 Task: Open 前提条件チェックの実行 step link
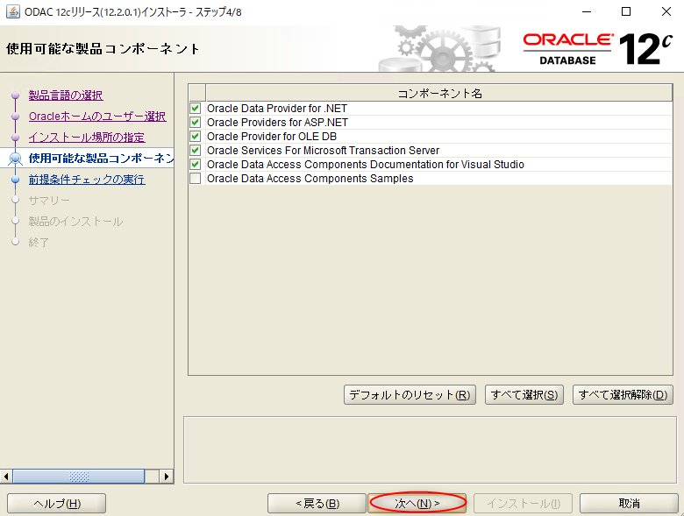[87, 179]
